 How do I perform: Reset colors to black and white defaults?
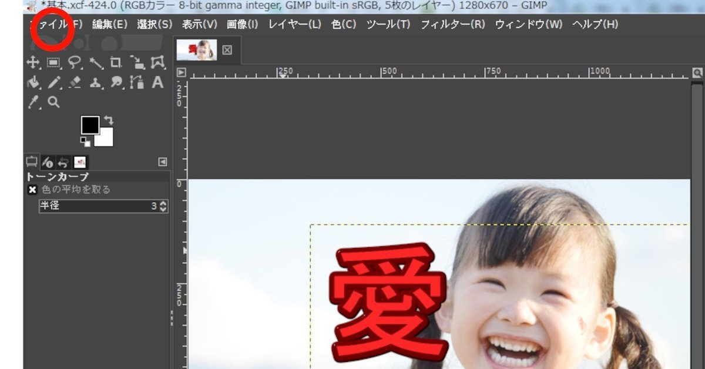coord(86,142)
